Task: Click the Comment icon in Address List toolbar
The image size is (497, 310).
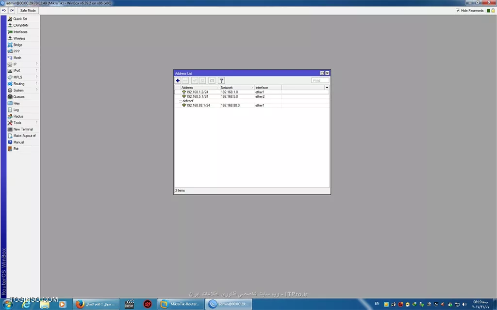Action: [212, 80]
